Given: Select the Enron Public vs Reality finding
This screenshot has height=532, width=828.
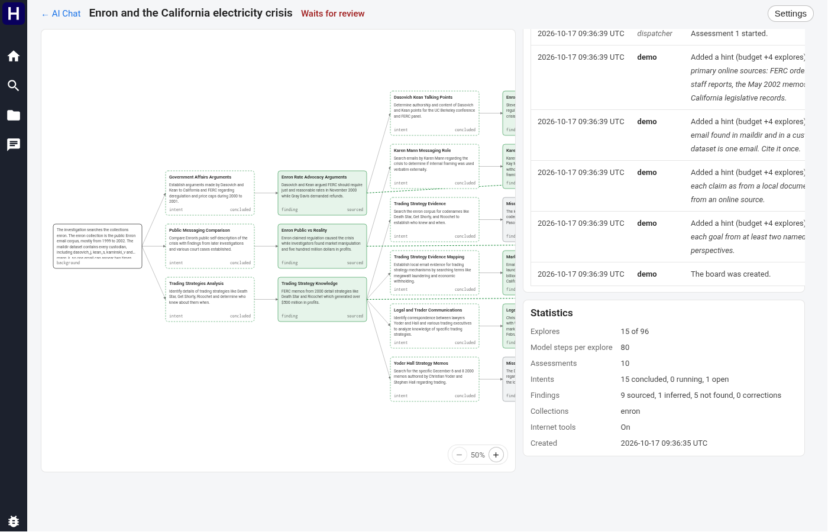Looking at the screenshot, I should click(322, 246).
